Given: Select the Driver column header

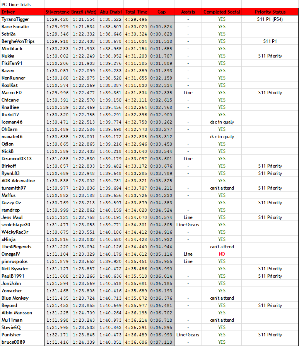Looking at the screenshot, I should (x=22, y=12).
